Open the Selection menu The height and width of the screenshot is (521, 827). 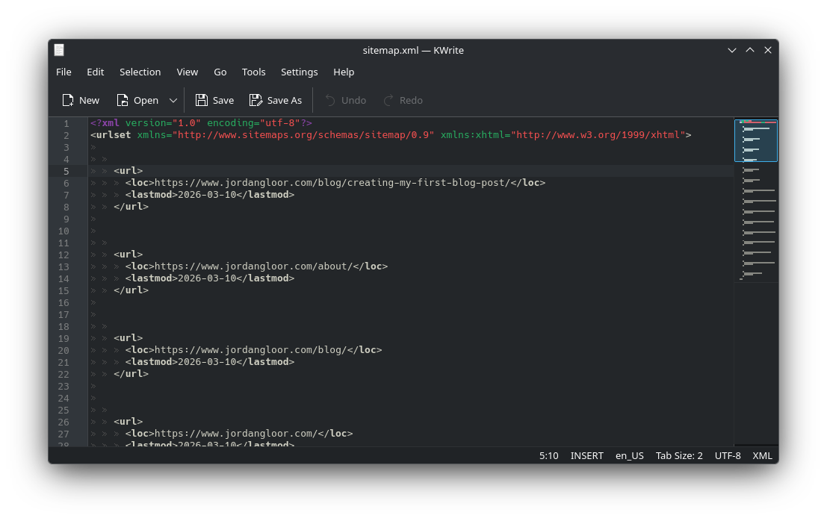140,72
